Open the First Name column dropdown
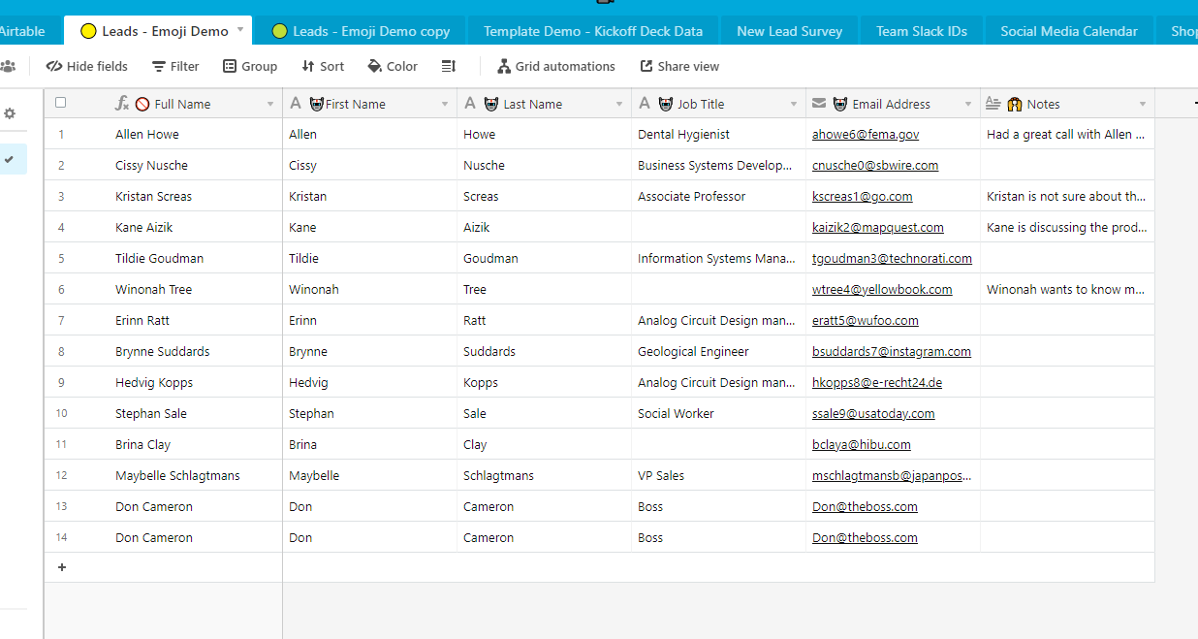This screenshot has height=639, width=1198. click(x=445, y=104)
